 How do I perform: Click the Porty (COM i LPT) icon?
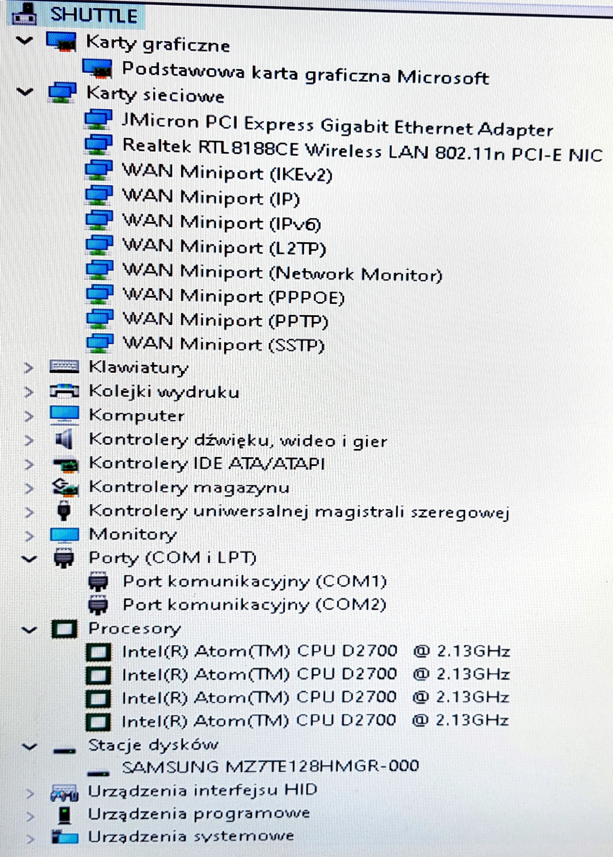[64, 558]
